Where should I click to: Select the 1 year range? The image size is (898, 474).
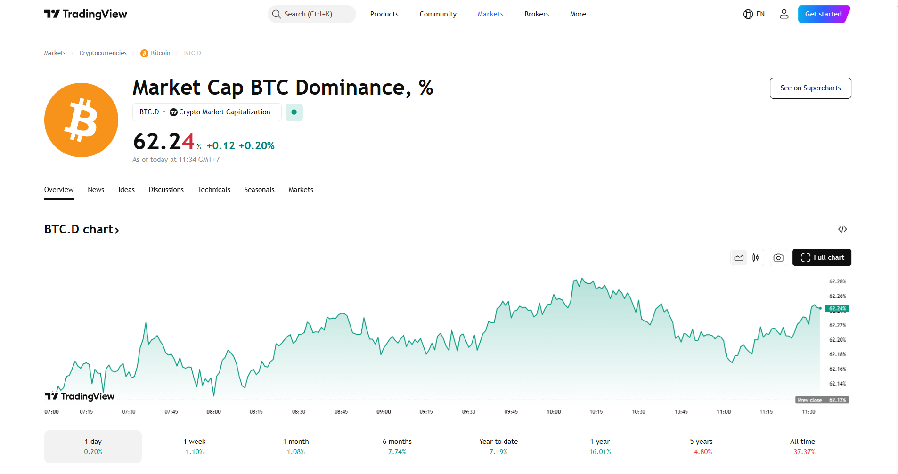[x=600, y=446]
